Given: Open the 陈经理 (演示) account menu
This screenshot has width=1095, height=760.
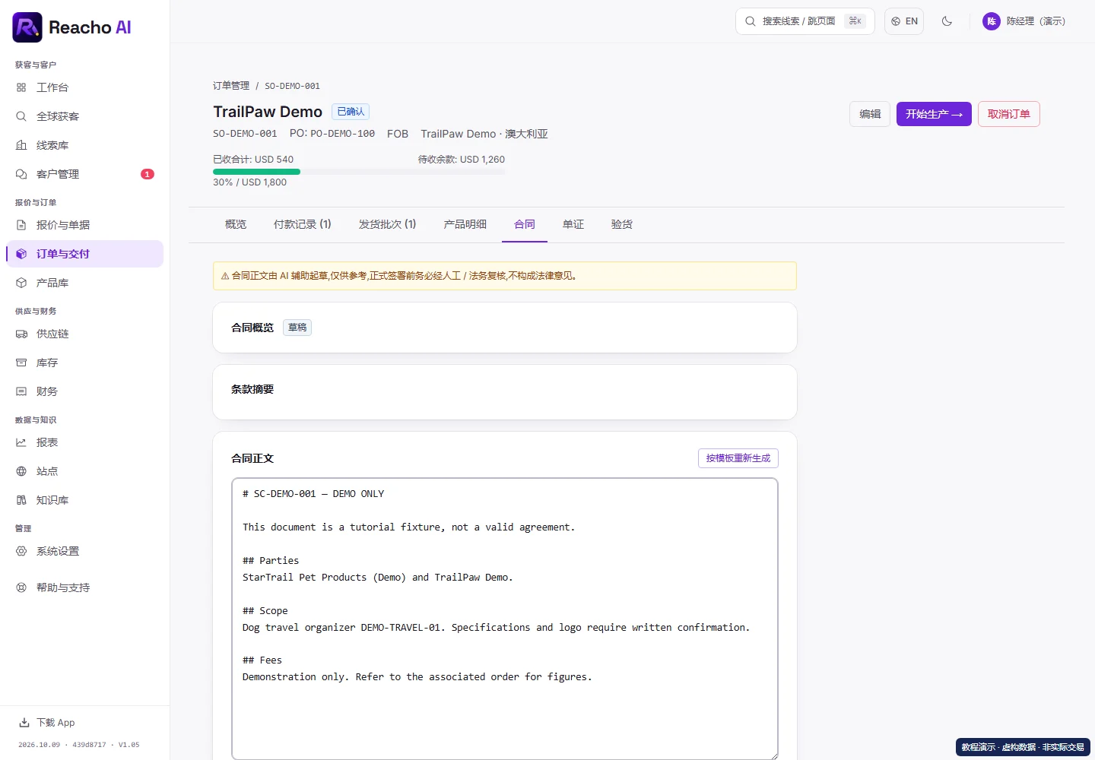Looking at the screenshot, I should tap(1024, 21).
